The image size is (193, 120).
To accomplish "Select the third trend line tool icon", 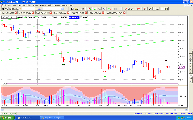I will pos(138,9).
